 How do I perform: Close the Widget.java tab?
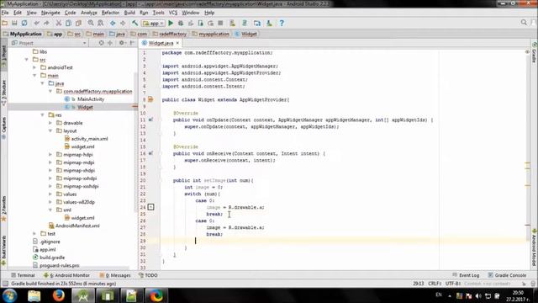coord(177,43)
